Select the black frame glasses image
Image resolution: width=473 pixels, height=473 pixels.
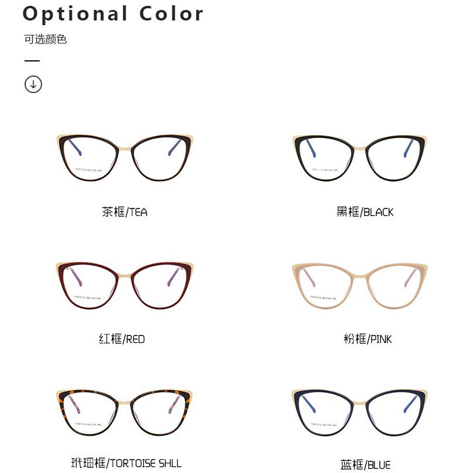360,158
